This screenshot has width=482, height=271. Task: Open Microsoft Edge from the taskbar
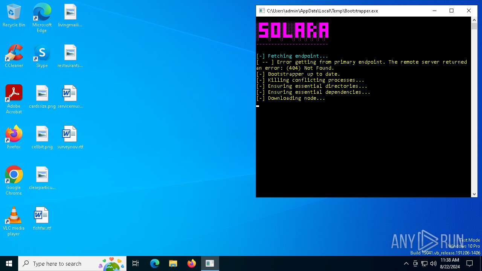pyautogui.click(x=155, y=263)
